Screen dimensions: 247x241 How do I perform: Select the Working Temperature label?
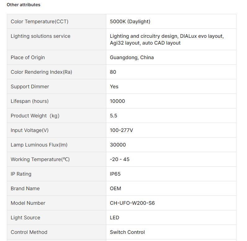click(40, 159)
